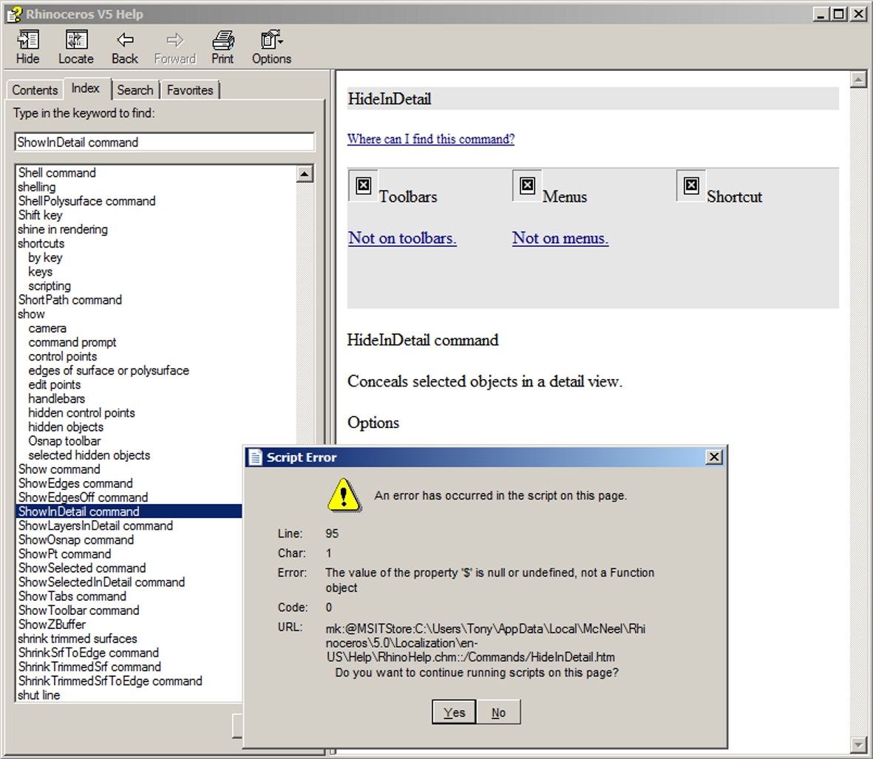This screenshot has height=759, width=873.
Task: Click the Toolbars broken-image icon
Action: 364,186
